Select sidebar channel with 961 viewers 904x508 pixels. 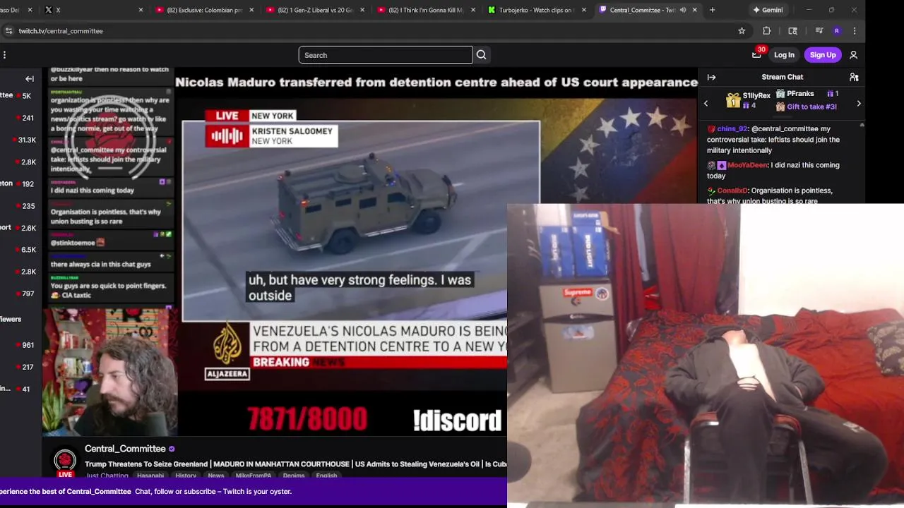pyautogui.click(x=21, y=345)
